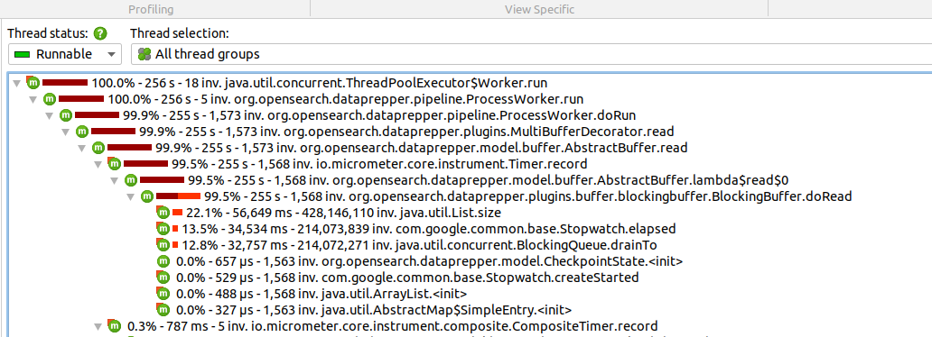The image size is (932, 337).
Task: Click the BlockingBuffer.doRead two-tone time bar
Action: click(x=178, y=196)
